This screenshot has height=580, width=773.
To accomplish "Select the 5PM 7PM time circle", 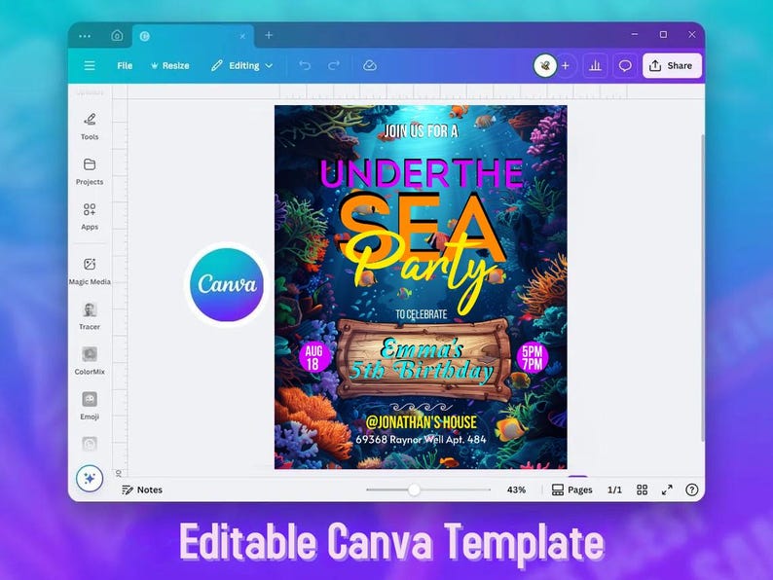I will 532,358.
